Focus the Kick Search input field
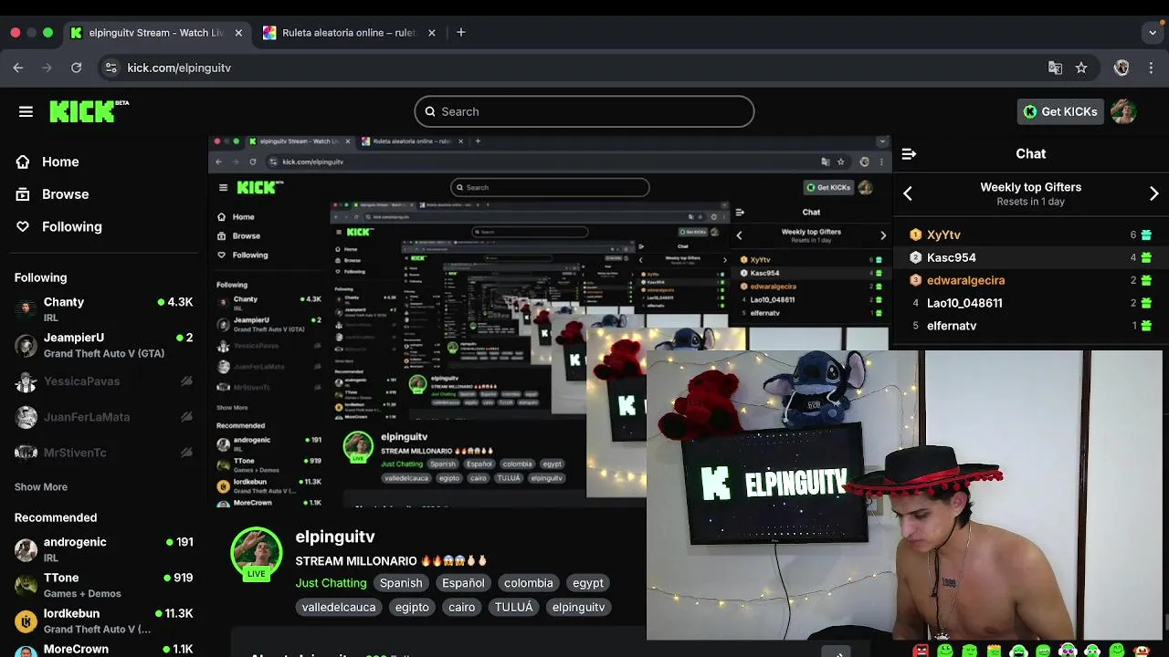 coord(584,111)
